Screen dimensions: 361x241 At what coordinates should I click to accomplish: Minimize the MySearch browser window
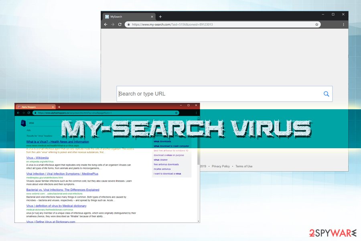[x=323, y=14]
